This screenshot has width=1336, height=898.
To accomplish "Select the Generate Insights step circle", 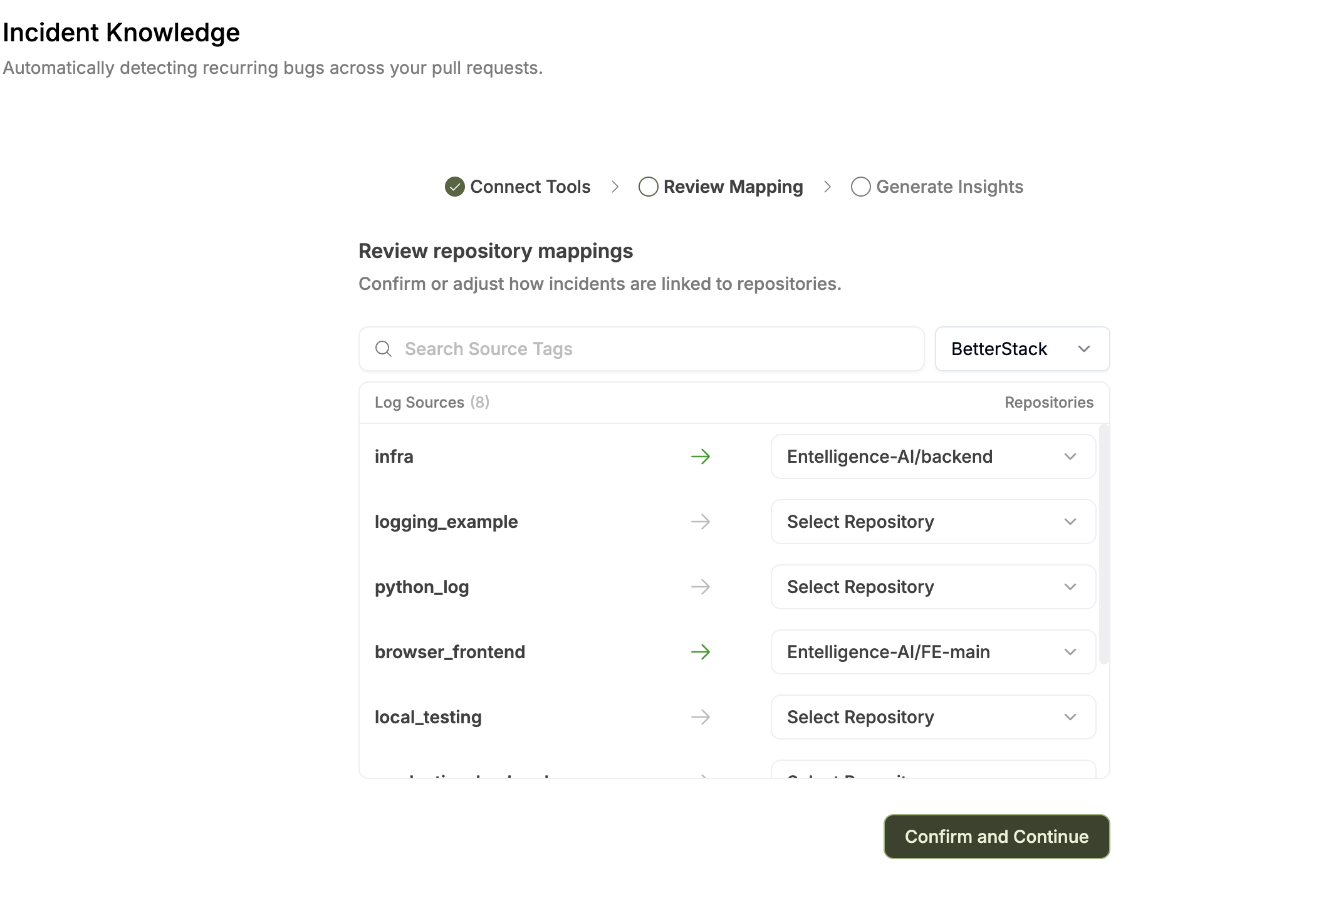I will (x=860, y=187).
